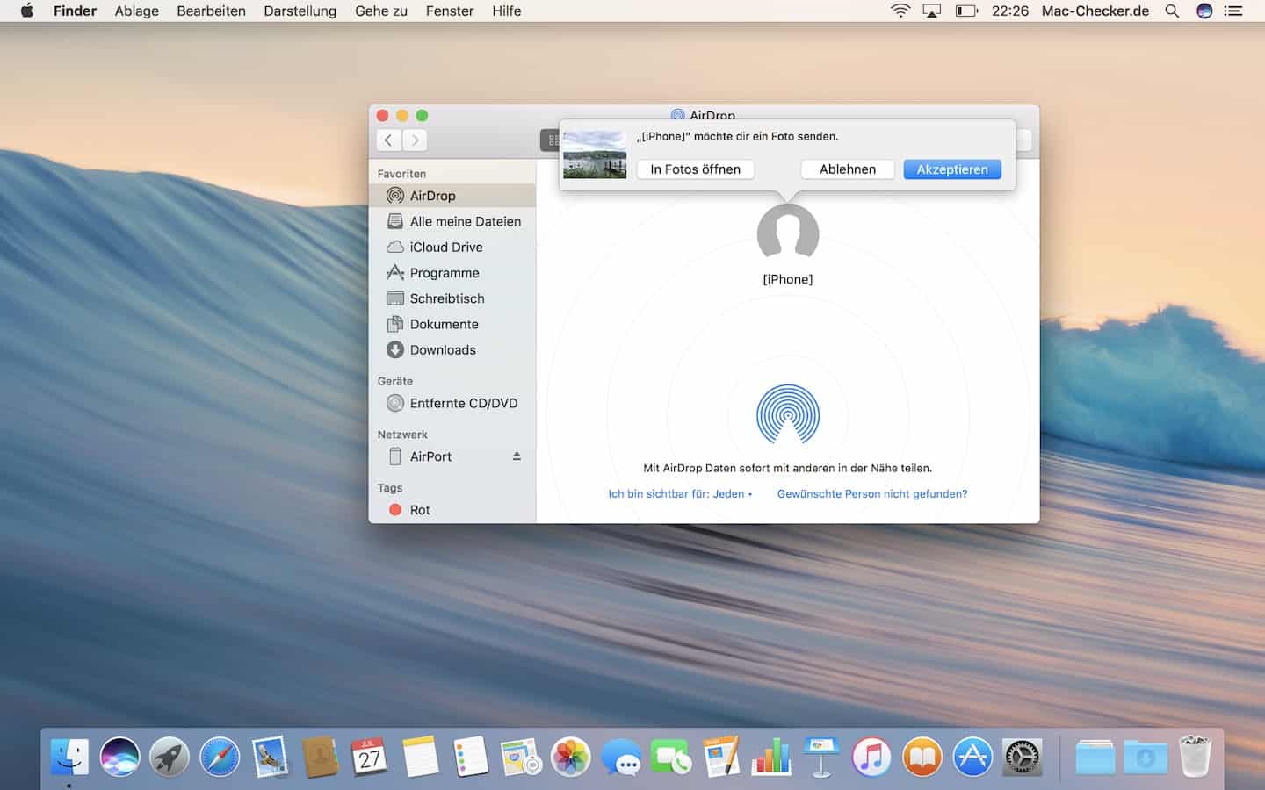
Task: Eject AirPort using the eject icon
Action: [517, 456]
